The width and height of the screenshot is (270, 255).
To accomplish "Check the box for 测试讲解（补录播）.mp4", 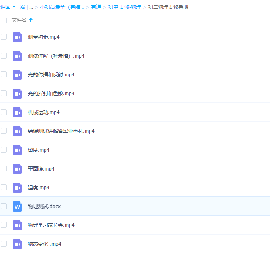I will click(4, 56).
